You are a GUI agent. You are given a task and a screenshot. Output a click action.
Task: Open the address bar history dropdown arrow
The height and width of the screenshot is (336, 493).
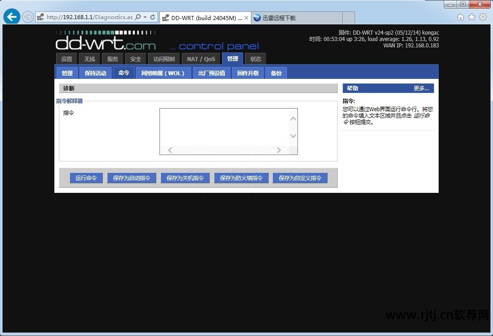point(145,17)
